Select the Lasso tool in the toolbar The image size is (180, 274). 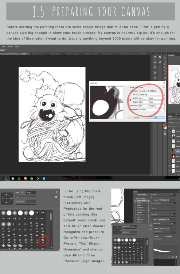(x=165, y=64)
